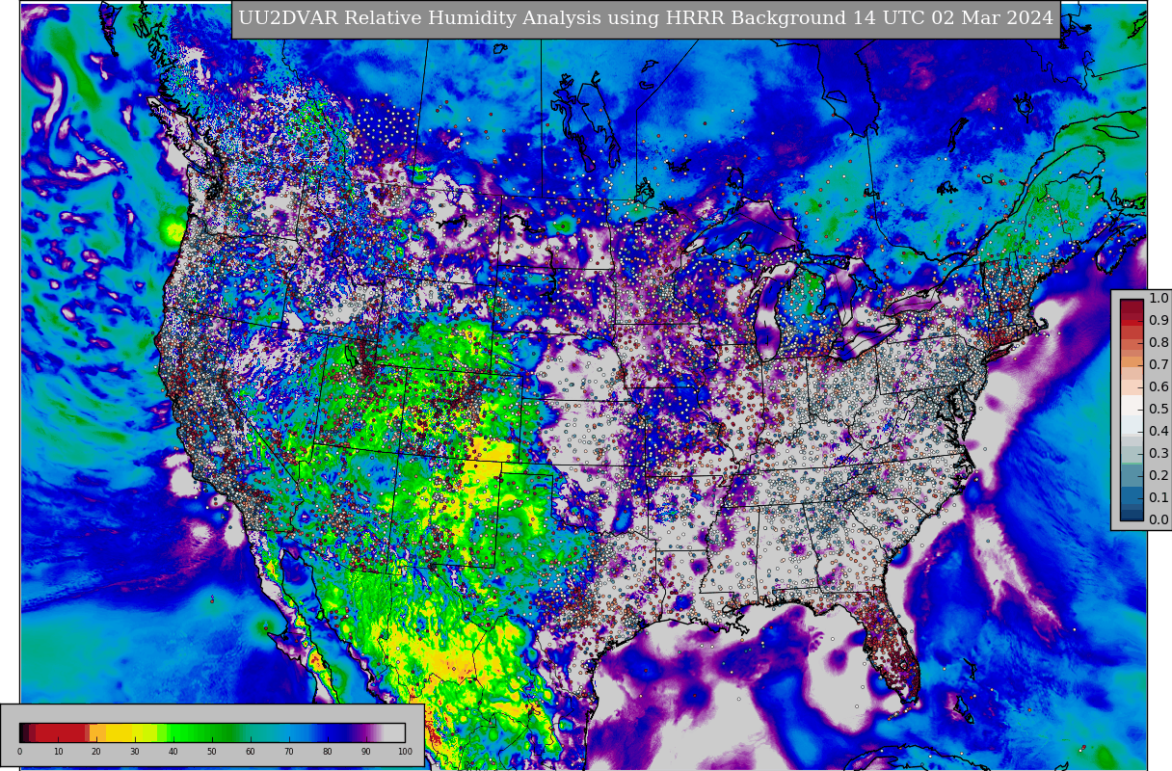
Task: Click the dark blue bottom of right colorbar
Action: (1132, 513)
